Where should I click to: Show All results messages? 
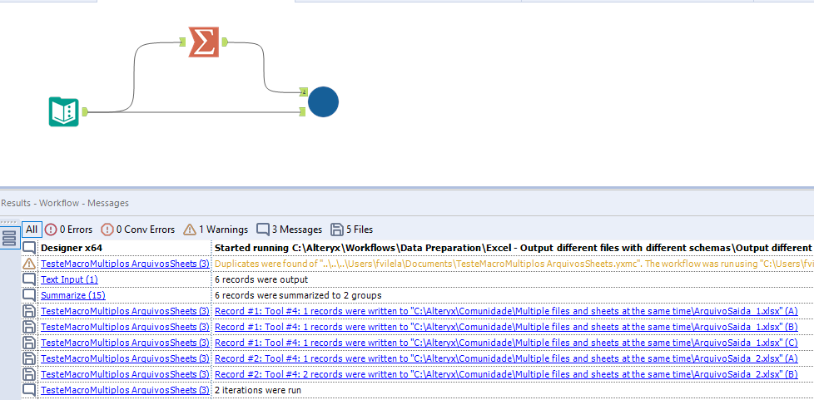pos(32,230)
